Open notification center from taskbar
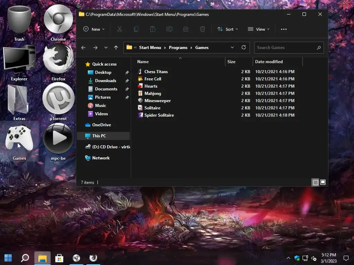The height and width of the screenshot is (265, 354). [346, 258]
